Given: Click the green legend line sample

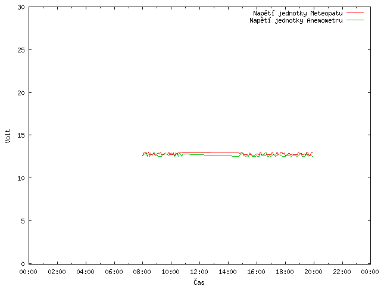Looking at the screenshot, I should (355, 20).
